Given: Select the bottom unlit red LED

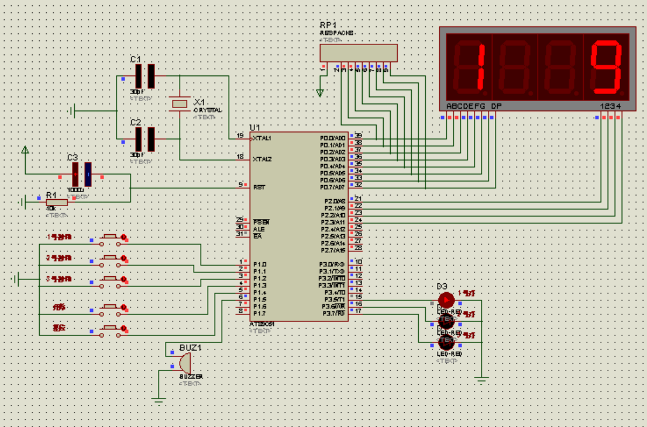Looking at the screenshot, I should point(446,342).
